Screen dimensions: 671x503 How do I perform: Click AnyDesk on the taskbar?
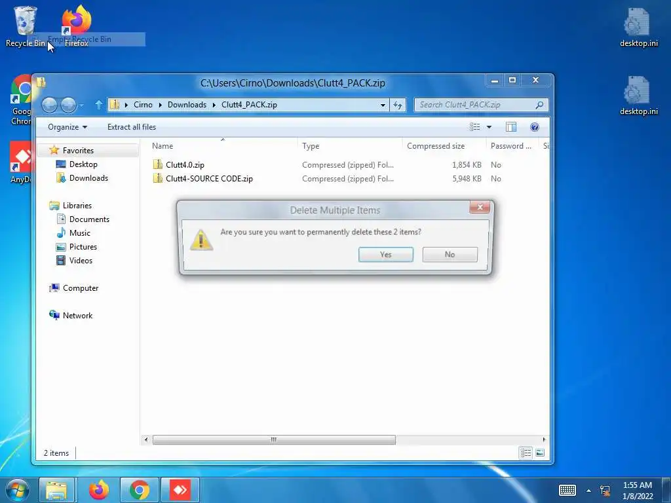pos(180,490)
